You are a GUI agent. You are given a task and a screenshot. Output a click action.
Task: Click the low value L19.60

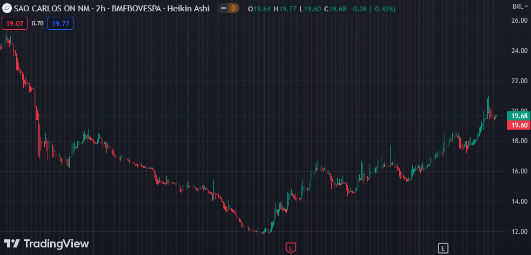tap(310, 9)
